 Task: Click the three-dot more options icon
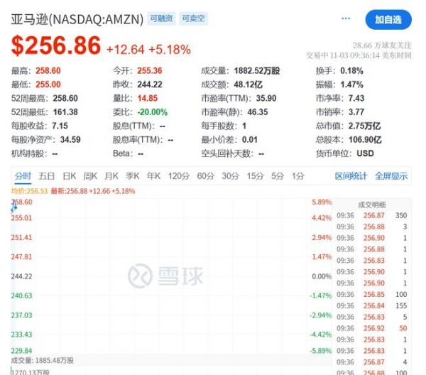tap(346, 18)
